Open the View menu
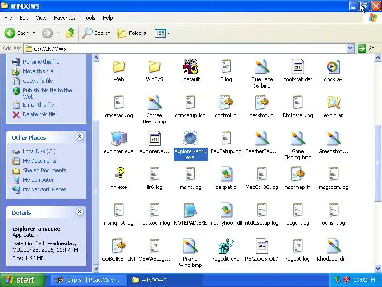Image resolution: width=382 pixels, height=287 pixels. tap(41, 18)
